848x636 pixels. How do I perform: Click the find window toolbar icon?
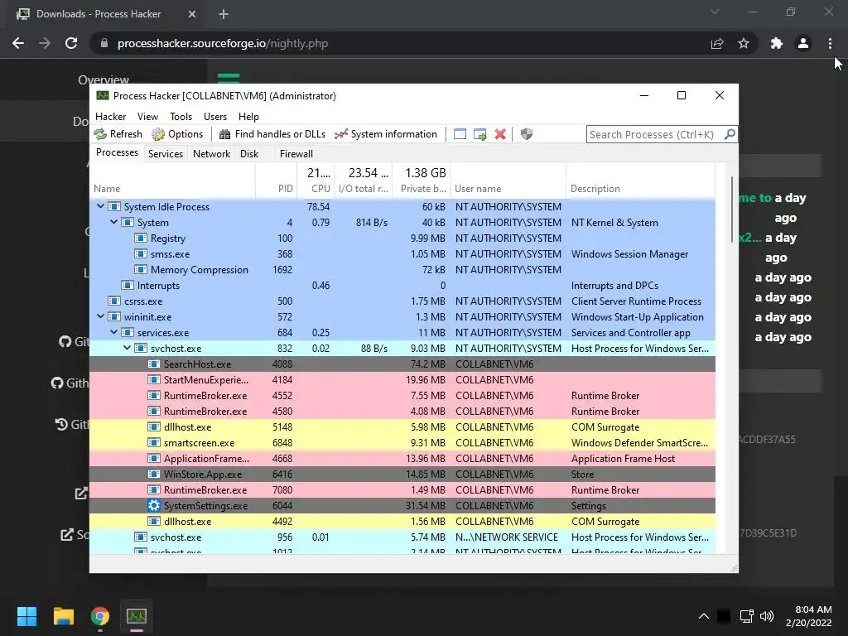point(460,134)
